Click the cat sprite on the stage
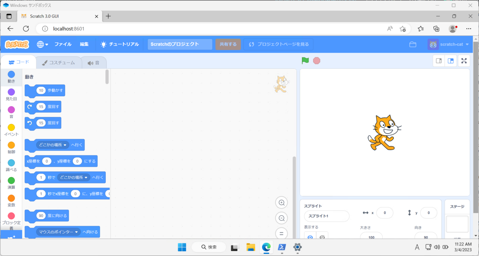 coord(384,133)
